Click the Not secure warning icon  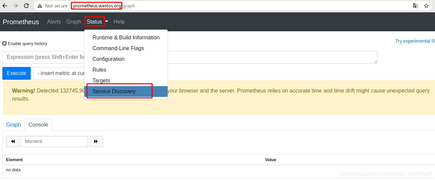click(40, 6)
